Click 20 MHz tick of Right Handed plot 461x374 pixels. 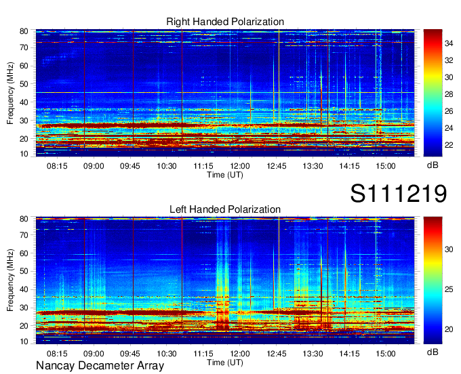tap(24, 139)
